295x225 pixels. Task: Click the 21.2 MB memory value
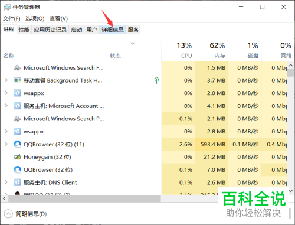click(214, 157)
